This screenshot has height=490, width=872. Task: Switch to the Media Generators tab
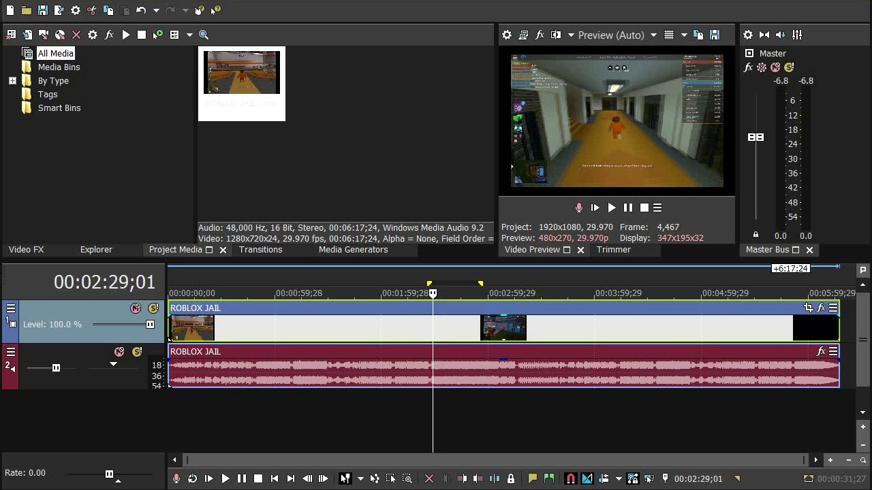(x=353, y=250)
